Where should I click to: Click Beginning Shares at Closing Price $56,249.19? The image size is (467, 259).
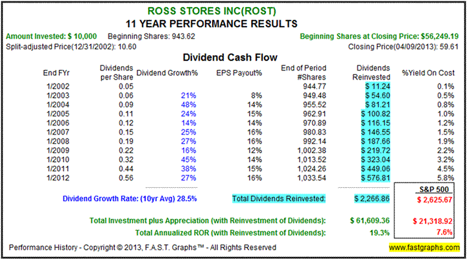pyautogui.click(x=379, y=36)
